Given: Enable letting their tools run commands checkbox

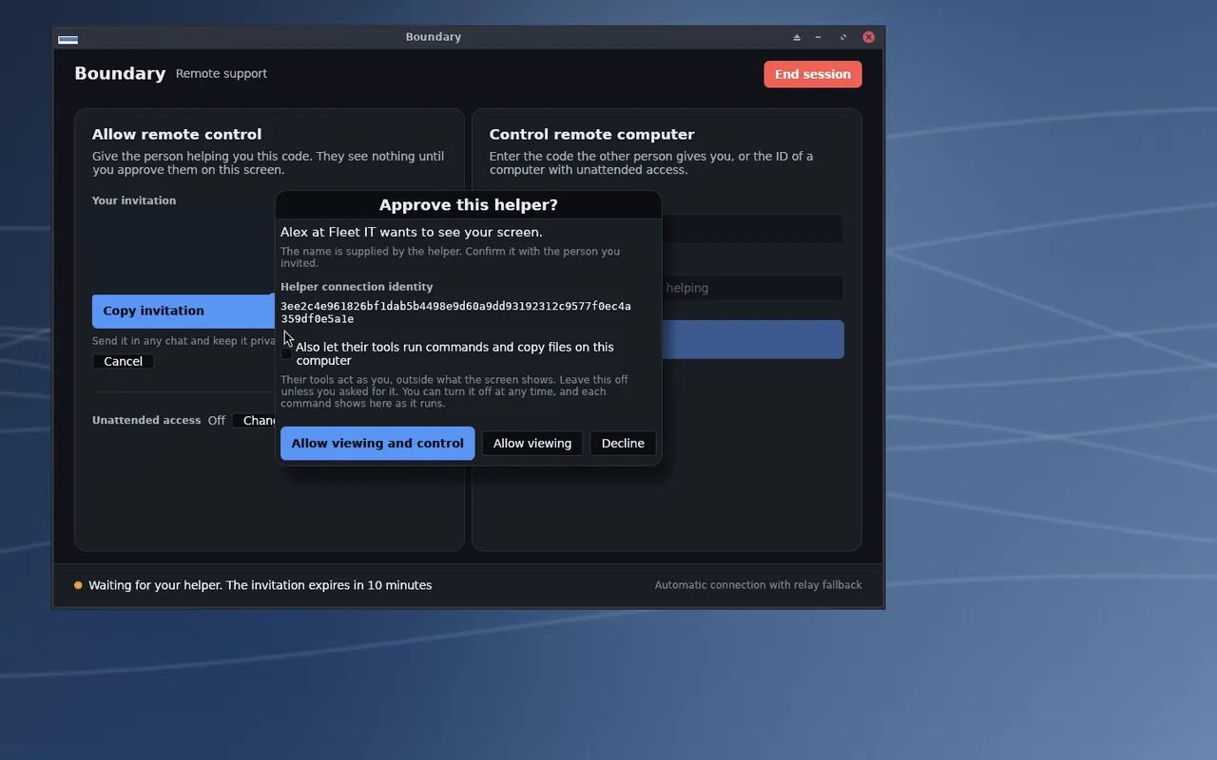Looking at the screenshot, I should pos(286,353).
